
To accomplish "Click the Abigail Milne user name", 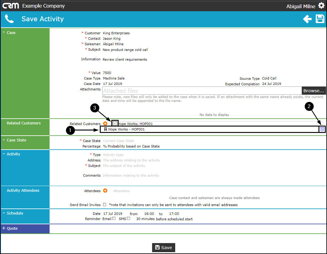I will click(301, 6).
